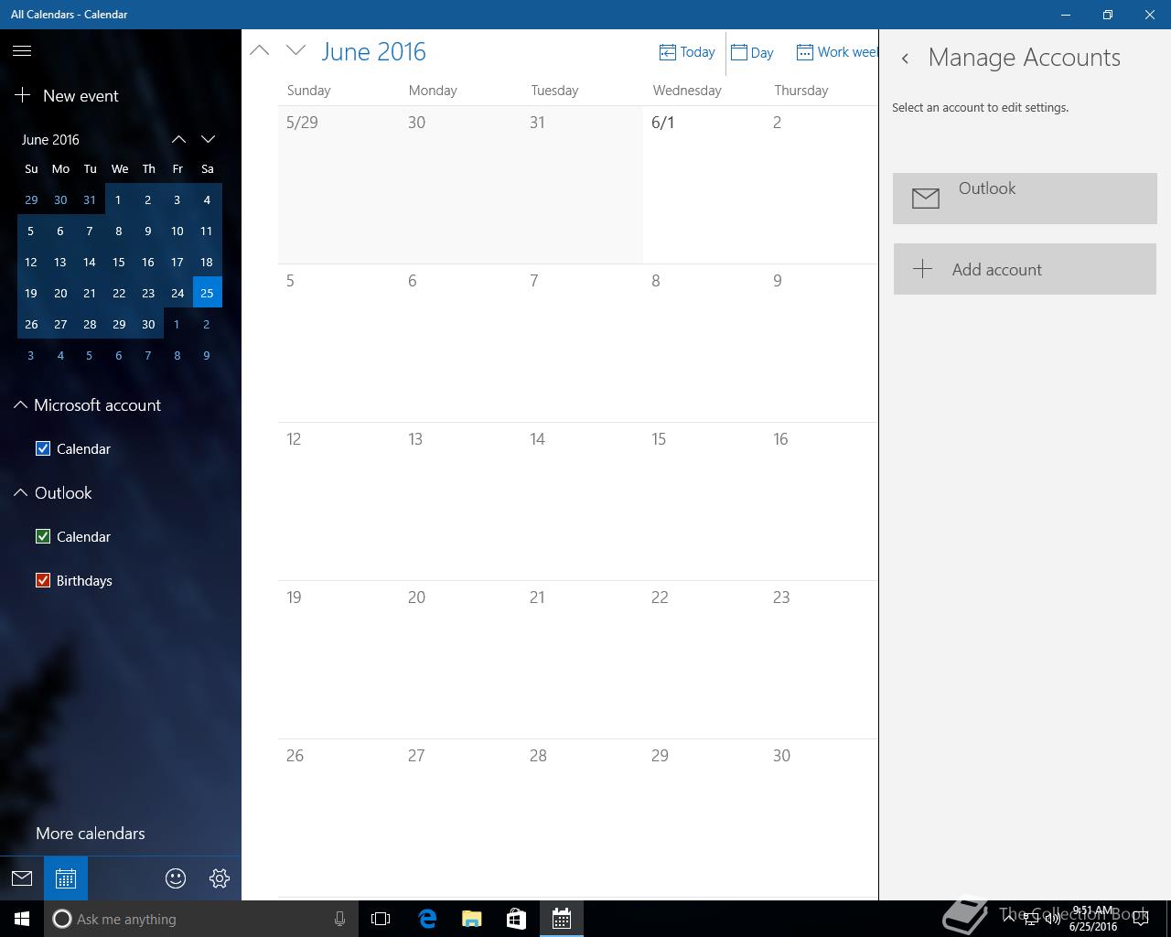Launch Microsoft Edge from the taskbar
This screenshot has width=1171, height=937.
coord(427,919)
